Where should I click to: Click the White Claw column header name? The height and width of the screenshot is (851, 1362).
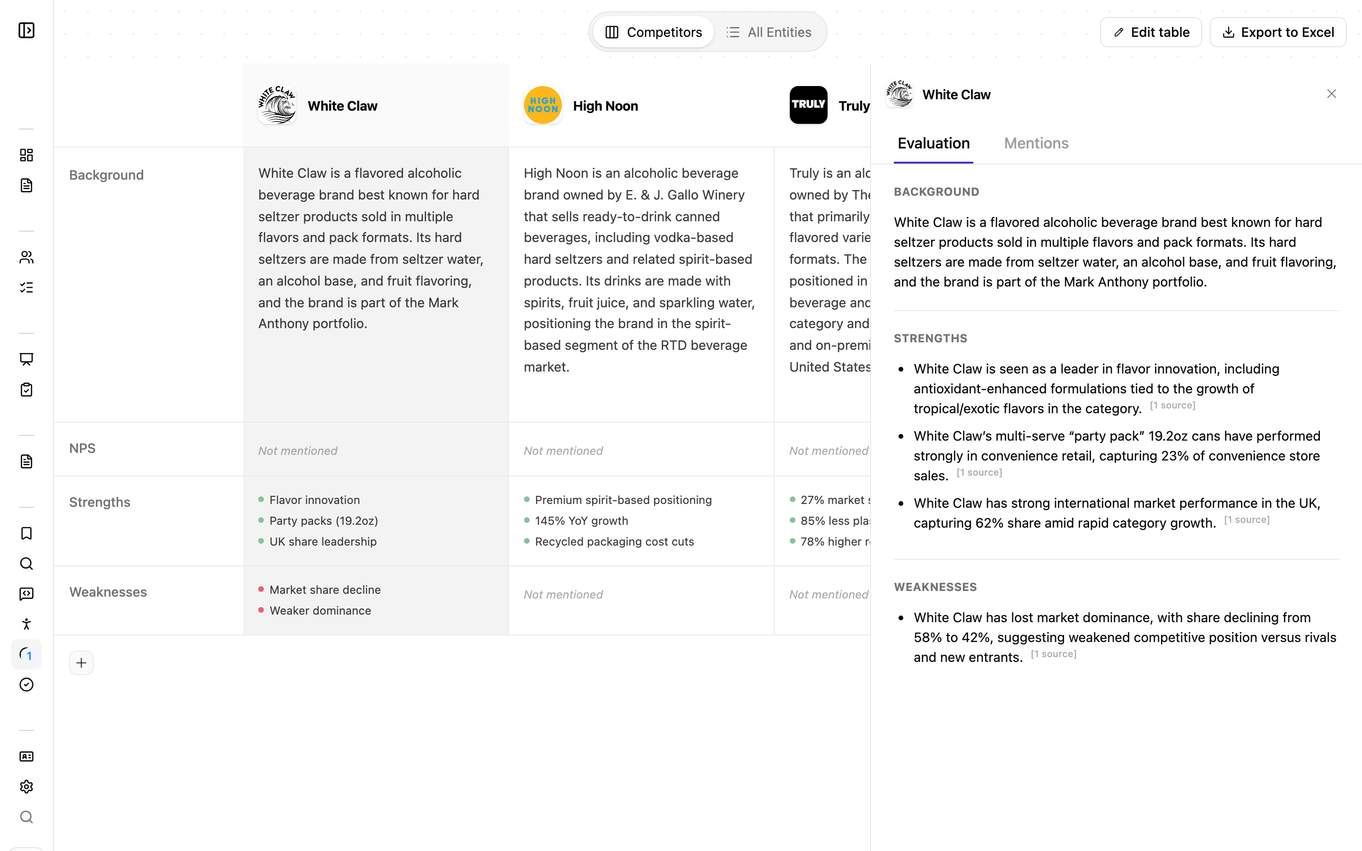[342, 106]
